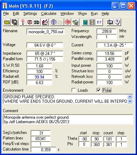Click the wireframe cube geometry icon

pos(30,22)
